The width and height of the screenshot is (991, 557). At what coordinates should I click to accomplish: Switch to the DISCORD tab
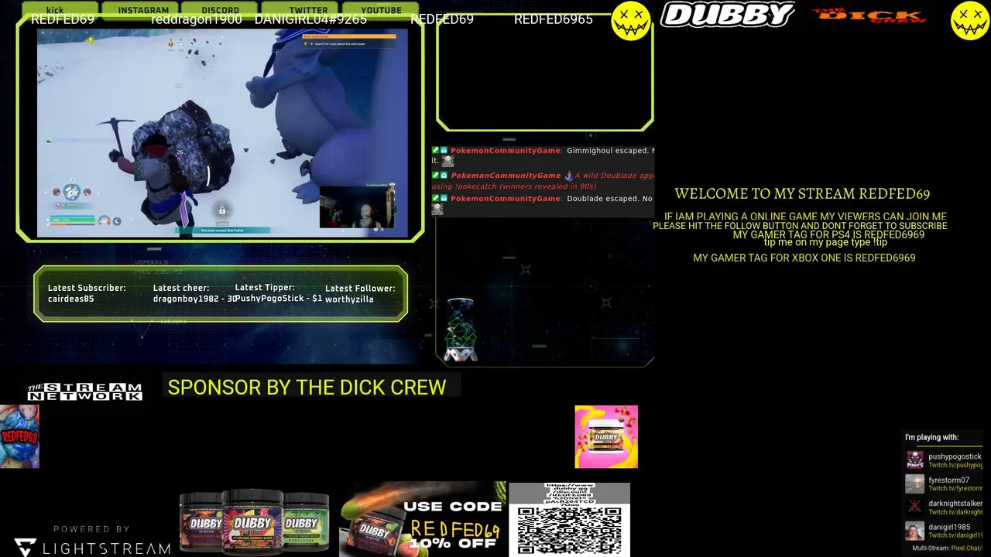click(220, 10)
